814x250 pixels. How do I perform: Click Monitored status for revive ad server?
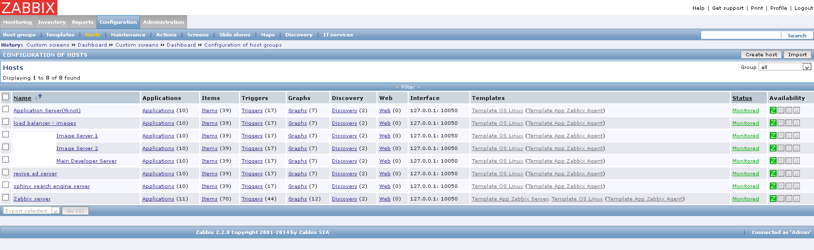tap(745, 173)
